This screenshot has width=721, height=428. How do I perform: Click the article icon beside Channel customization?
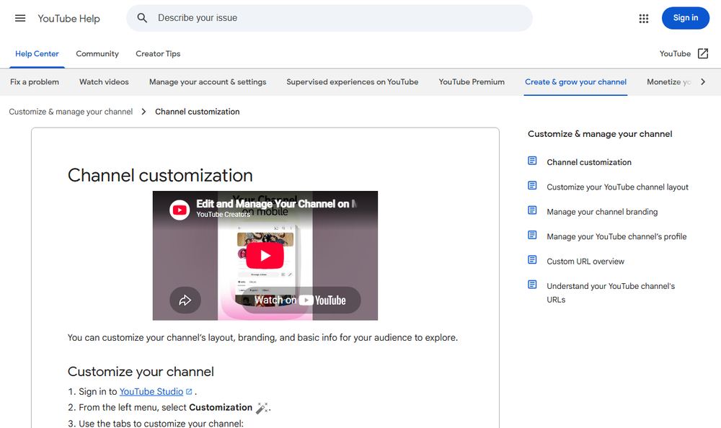[x=532, y=161]
